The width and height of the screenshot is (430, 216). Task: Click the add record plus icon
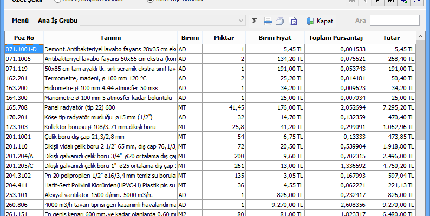coord(402,2)
